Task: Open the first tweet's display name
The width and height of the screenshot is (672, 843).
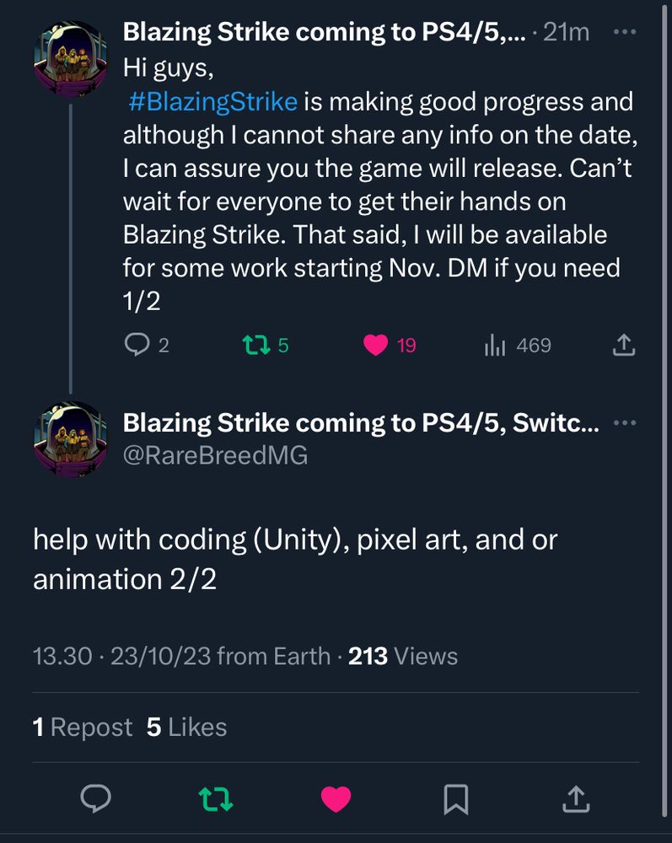Action: click(325, 32)
